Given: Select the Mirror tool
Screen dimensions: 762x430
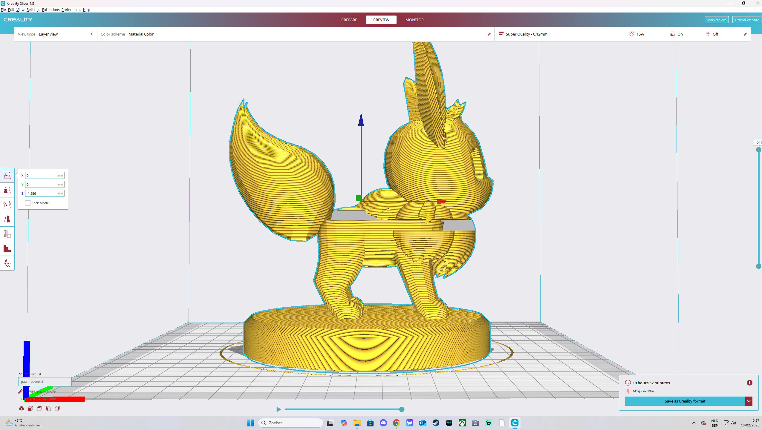Looking at the screenshot, I should [x=7, y=219].
